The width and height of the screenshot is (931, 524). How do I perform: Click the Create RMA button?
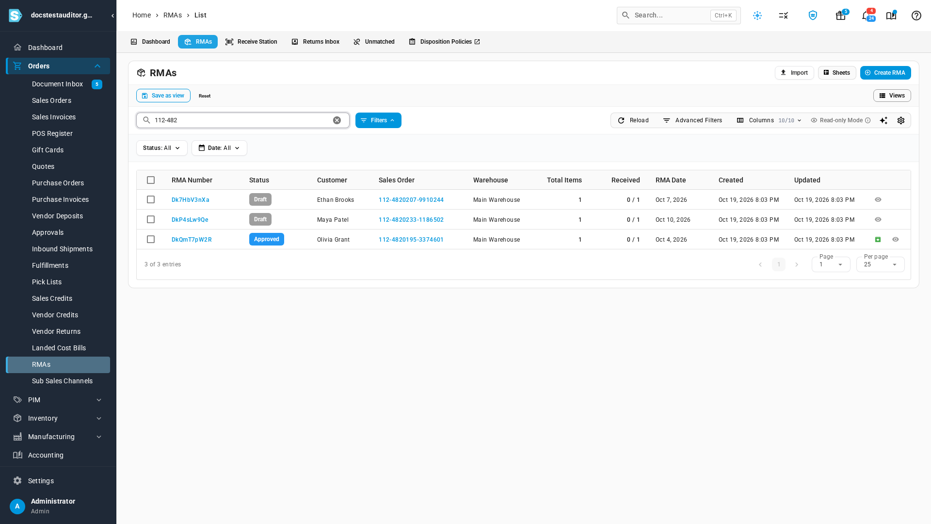pyautogui.click(x=885, y=73)
